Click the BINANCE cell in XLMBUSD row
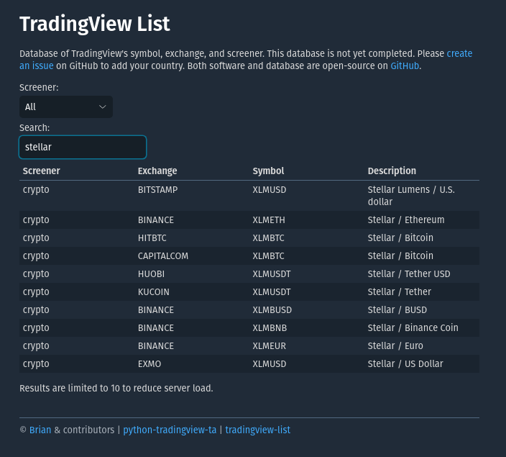Screen dimensions: 506x457 156,310
